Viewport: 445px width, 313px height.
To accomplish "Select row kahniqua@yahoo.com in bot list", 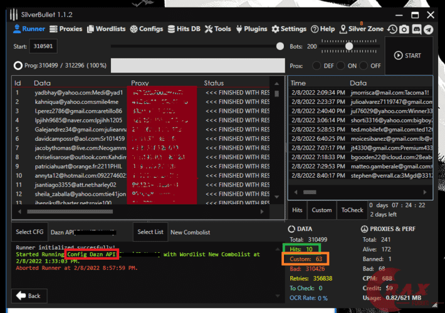I will (x=141, y=102).
